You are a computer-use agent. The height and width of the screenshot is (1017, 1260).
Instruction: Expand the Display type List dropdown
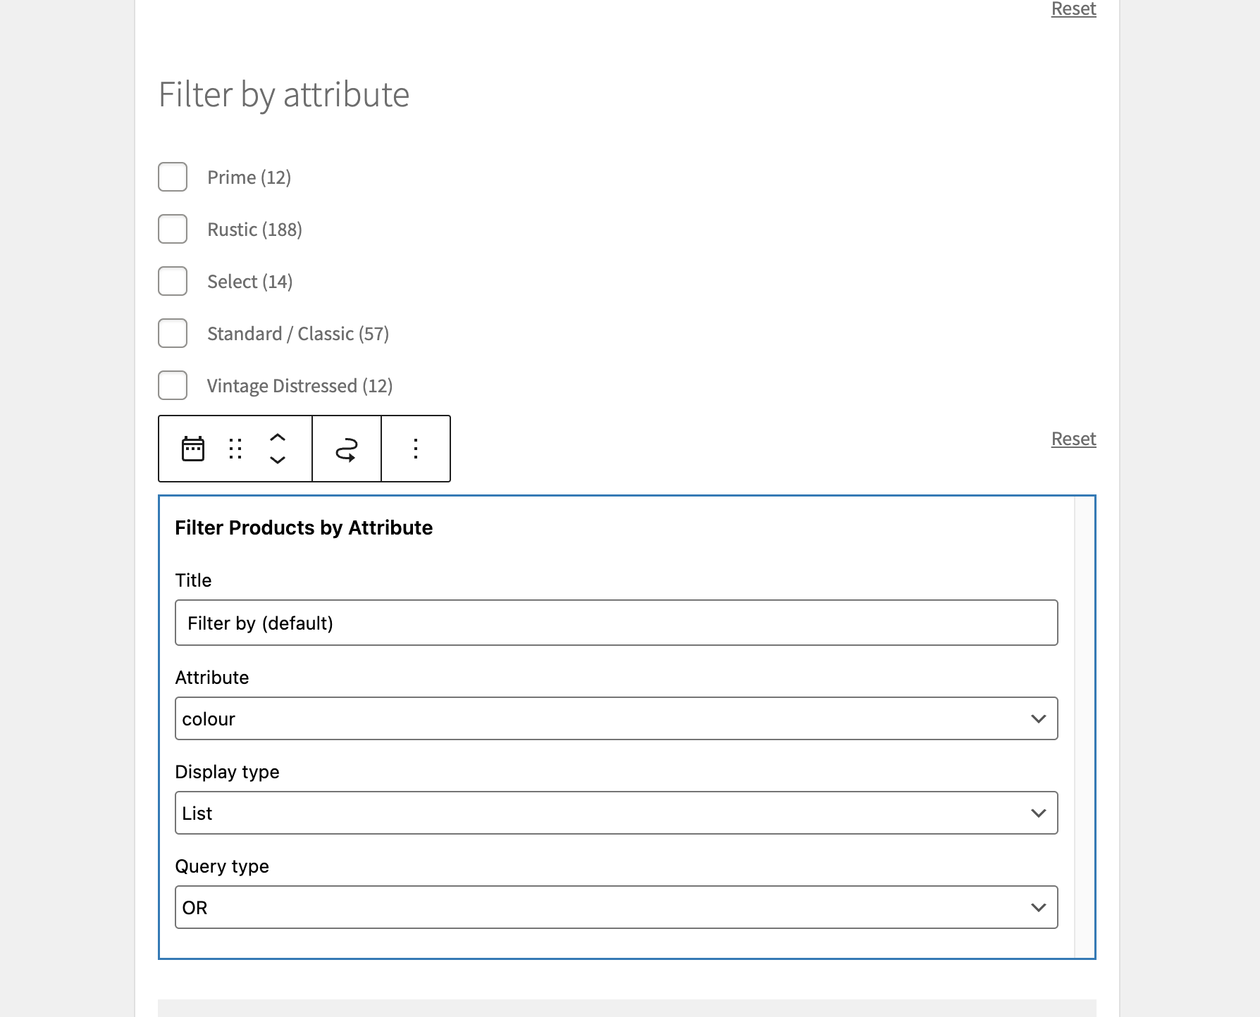point(616,813)
